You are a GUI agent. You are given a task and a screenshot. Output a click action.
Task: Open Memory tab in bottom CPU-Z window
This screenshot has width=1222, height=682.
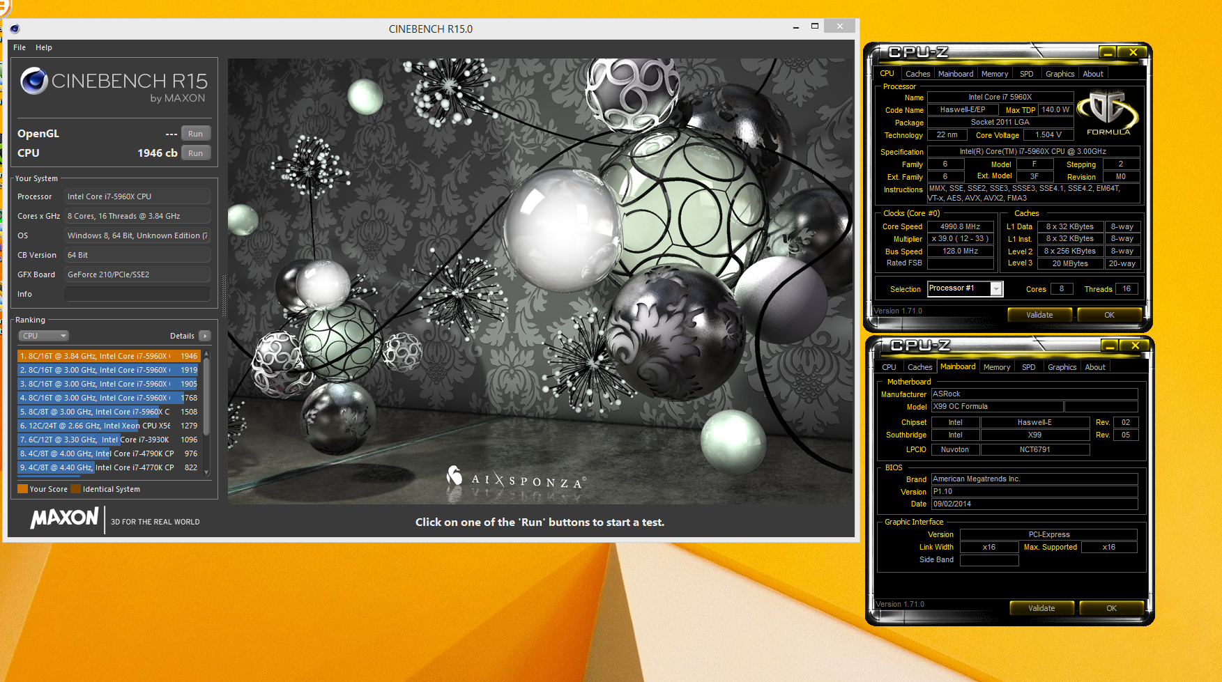tap(997, 367)
